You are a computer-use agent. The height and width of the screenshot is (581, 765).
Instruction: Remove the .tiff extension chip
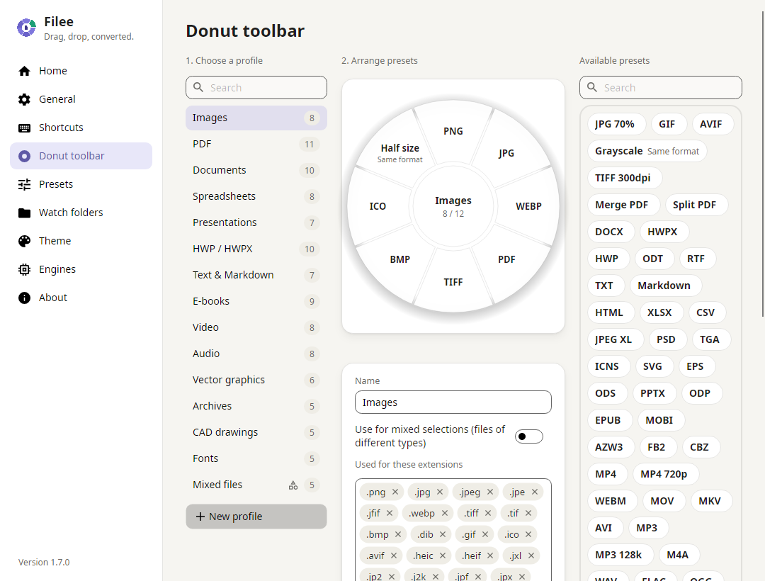pos(488,513)
